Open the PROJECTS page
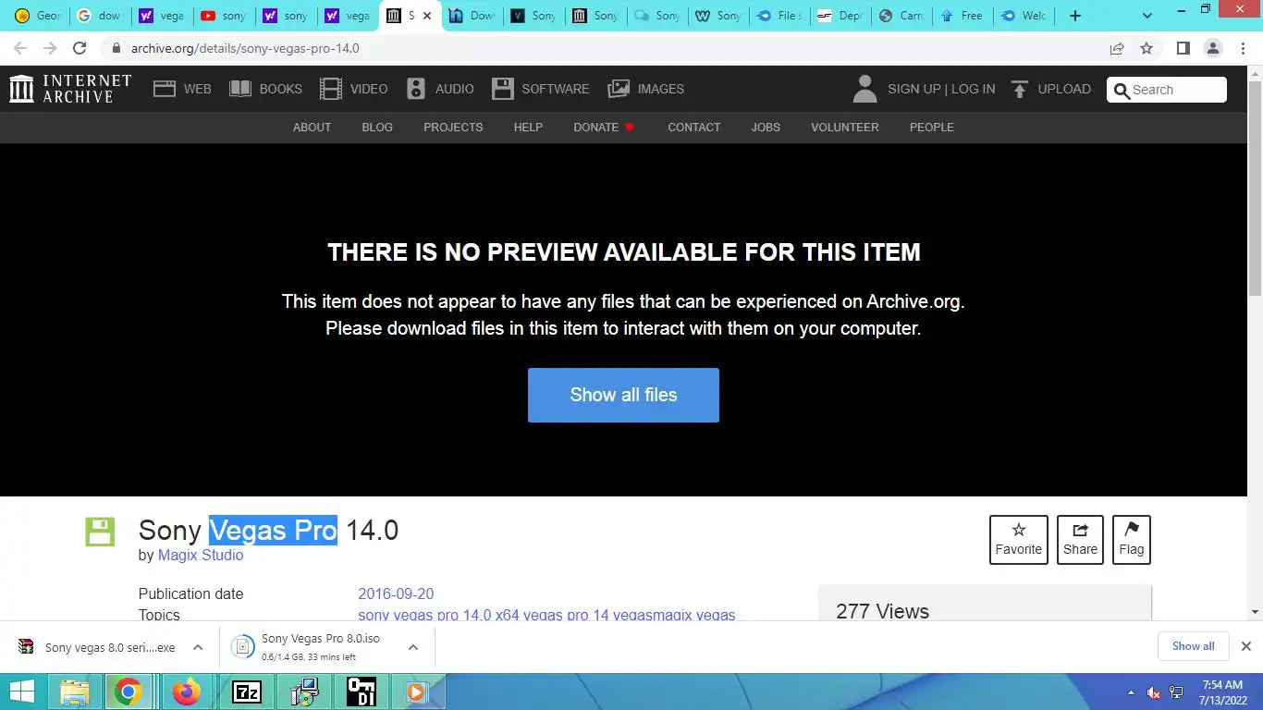Image resolution: width=1263 pixels, height=710 pixels. click(453, 127)
